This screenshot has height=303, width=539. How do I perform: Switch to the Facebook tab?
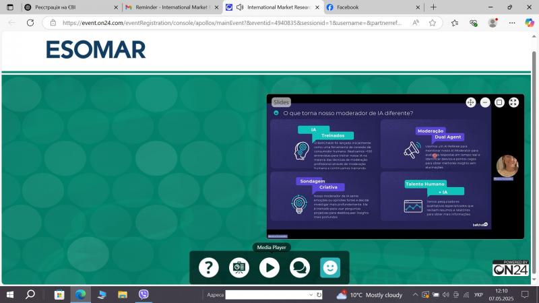pyautogui.click(x=373, y=7)
